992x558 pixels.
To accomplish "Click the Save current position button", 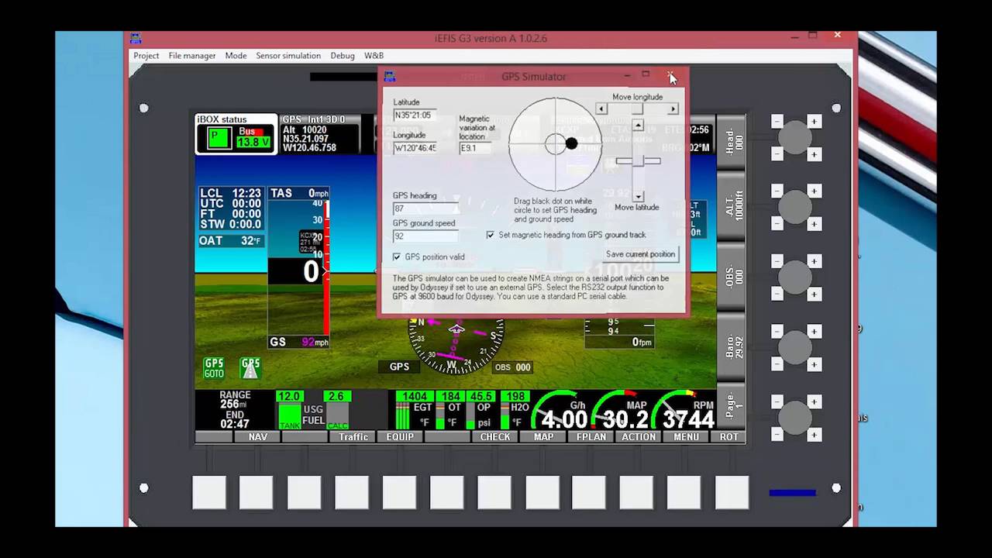I will click(640, 254).
